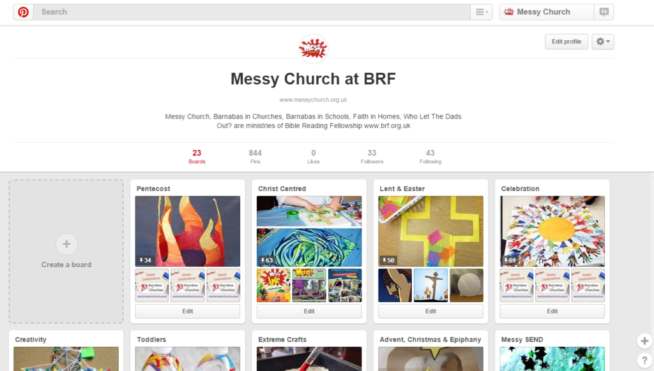Open the Celebration board cover image

552,231
